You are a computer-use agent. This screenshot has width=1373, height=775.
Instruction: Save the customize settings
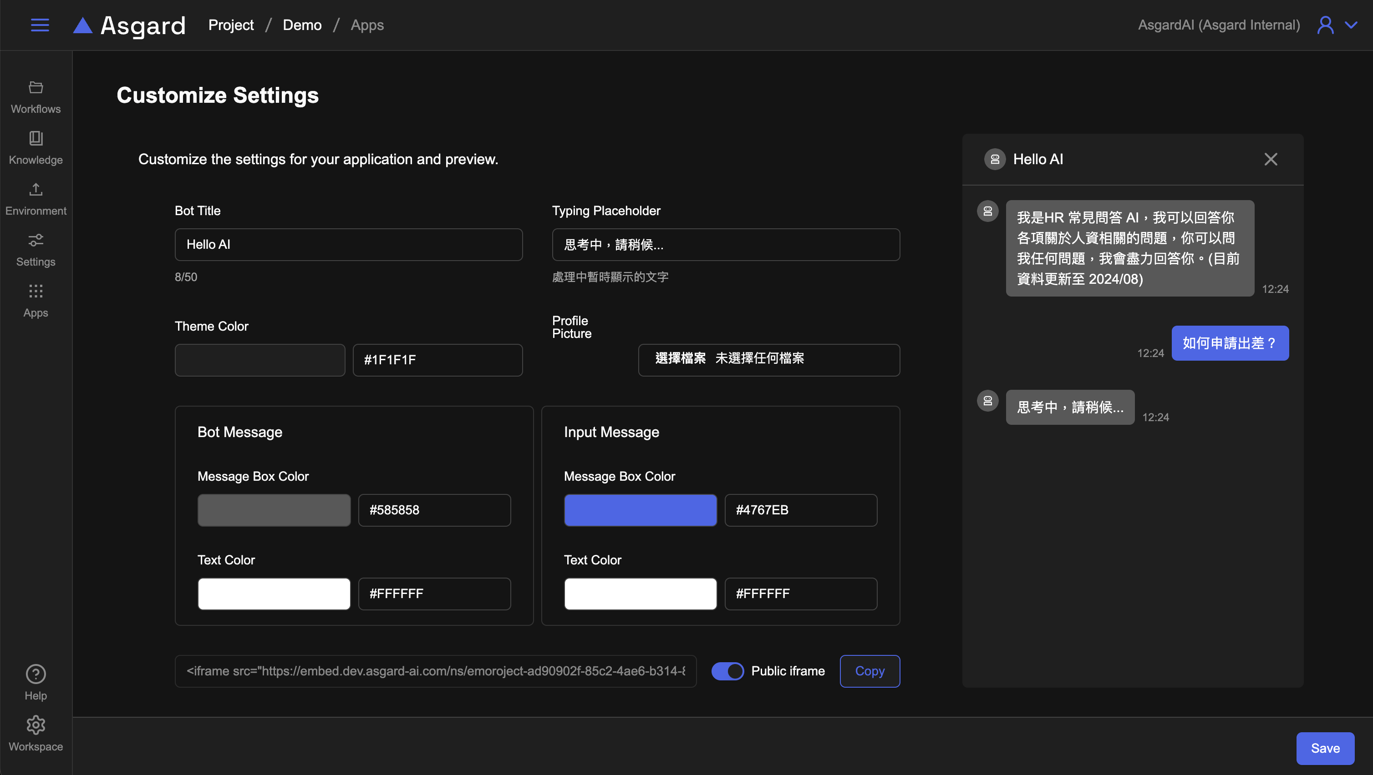pos(1325,748)
